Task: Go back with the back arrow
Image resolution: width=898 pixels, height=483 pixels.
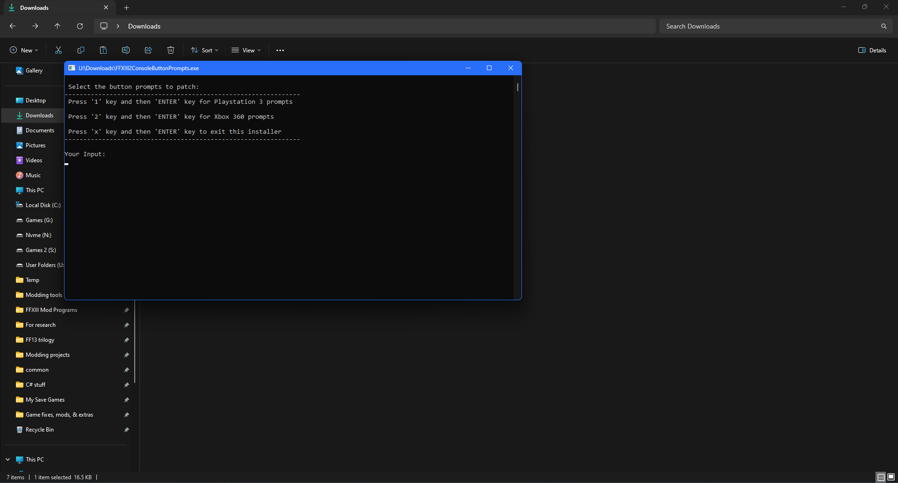Action: pos(13,26)
